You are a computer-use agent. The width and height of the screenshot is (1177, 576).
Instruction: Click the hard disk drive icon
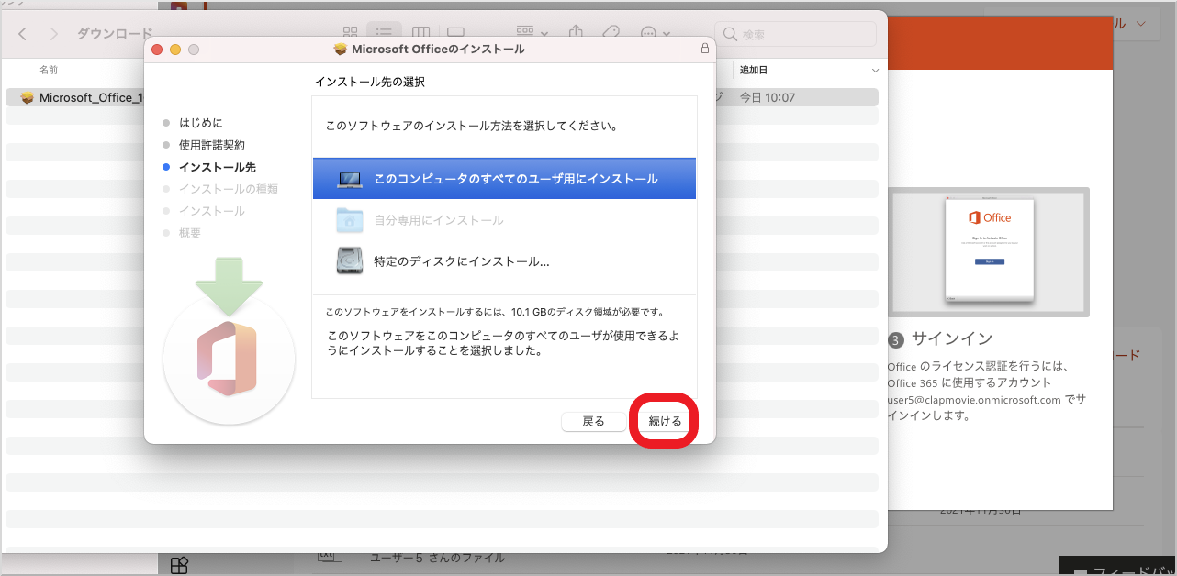click(350, 261)
